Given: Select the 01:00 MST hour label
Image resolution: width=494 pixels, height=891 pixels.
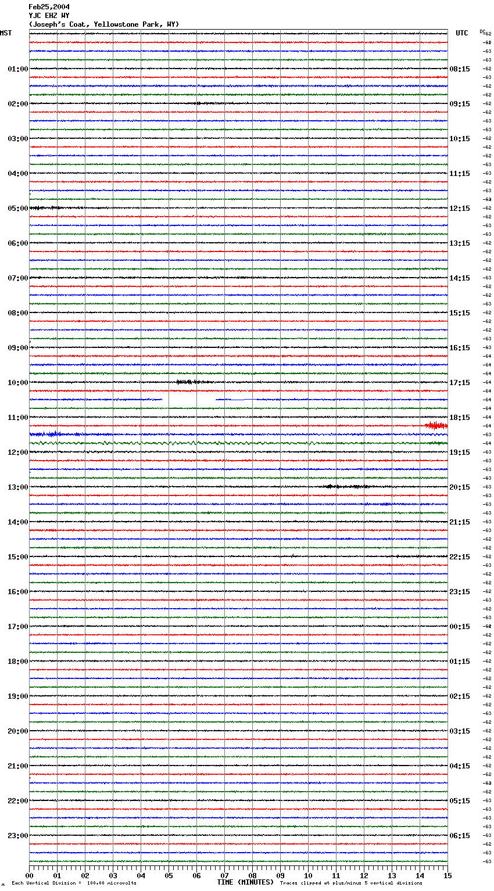Looking at the screenshot, I should (x=18, y=69).
